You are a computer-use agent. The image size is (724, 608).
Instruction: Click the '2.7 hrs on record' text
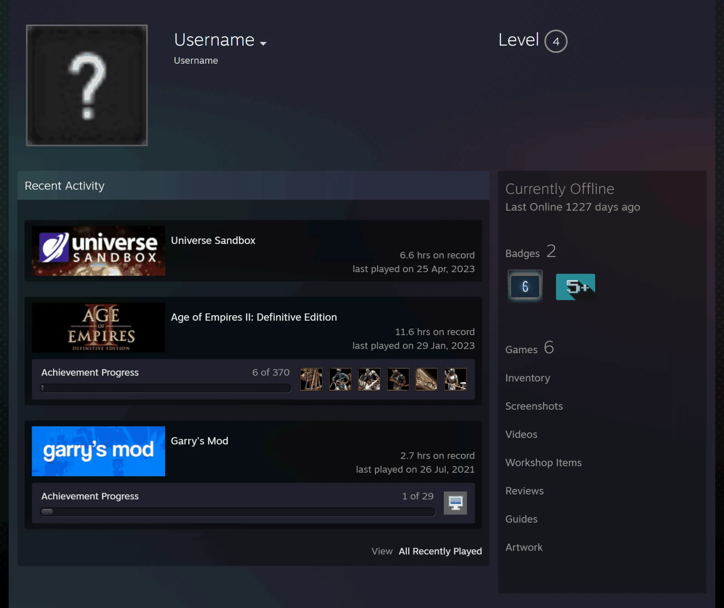click(437, 456)
